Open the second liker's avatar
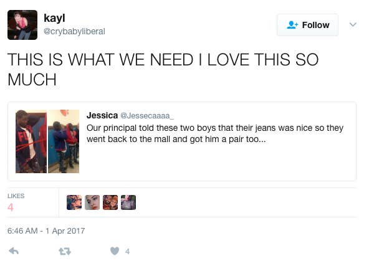The image size is (369, 266). point(92,202)
